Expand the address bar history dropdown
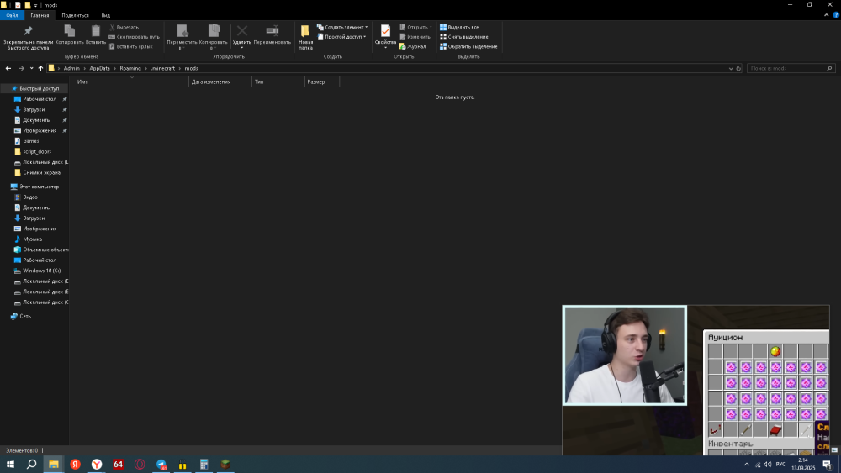The height and width of the screenshot is (473, 841). (731, 69)
